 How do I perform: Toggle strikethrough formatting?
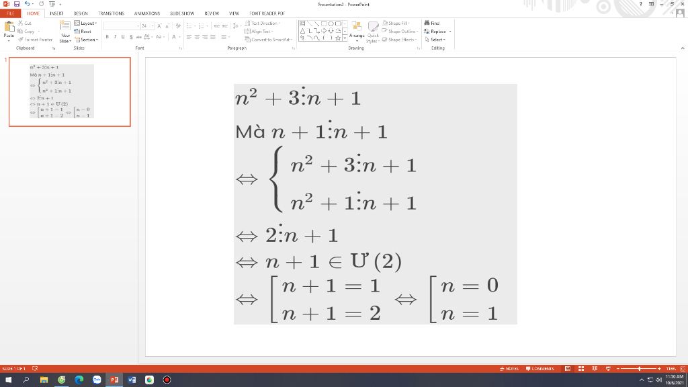pos(138,37)
